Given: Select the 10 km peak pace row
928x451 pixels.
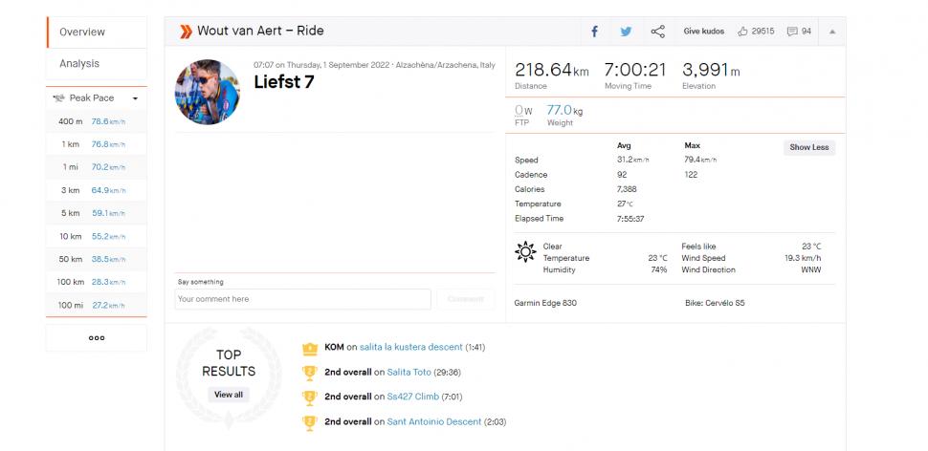Looking at the screenshot, I should point(97,236).
